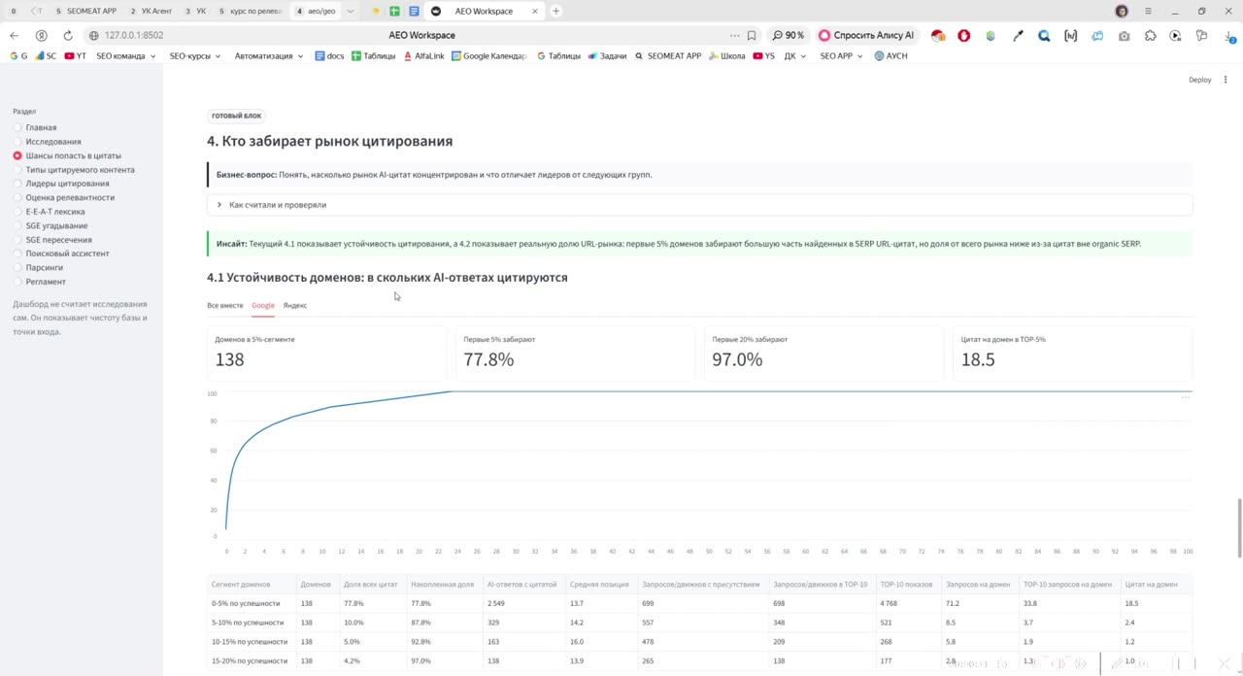Open the downloads arrow icon
The height and width of the screenshot is (676, 1243).
tap(1227, 35)
